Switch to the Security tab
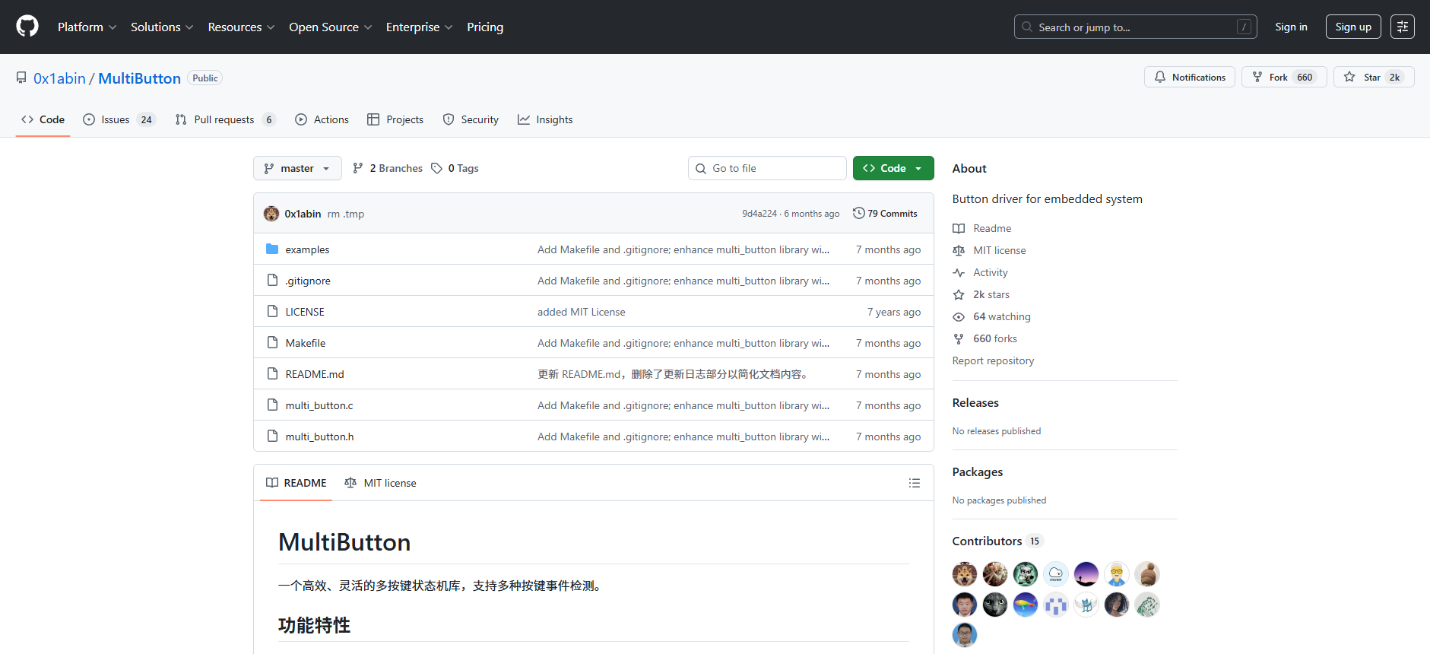The height and width of the screenshot is (654, 1430). point(471,119)
